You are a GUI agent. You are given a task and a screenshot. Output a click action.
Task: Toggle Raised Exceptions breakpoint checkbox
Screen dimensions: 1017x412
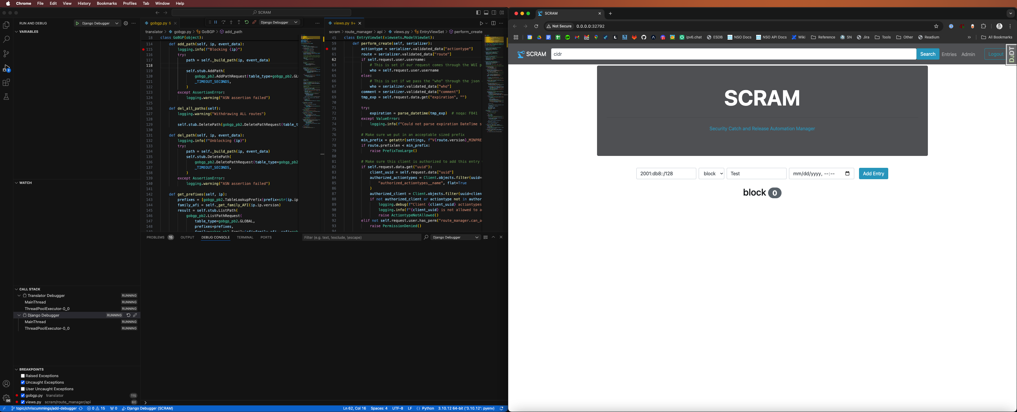coord(23,376)
